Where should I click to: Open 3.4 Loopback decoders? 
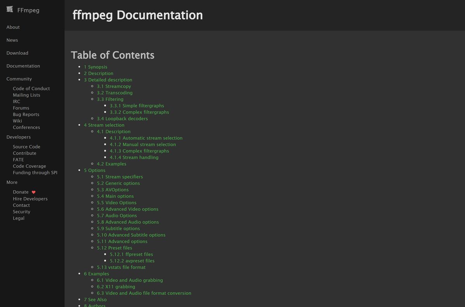coord(122,119)
